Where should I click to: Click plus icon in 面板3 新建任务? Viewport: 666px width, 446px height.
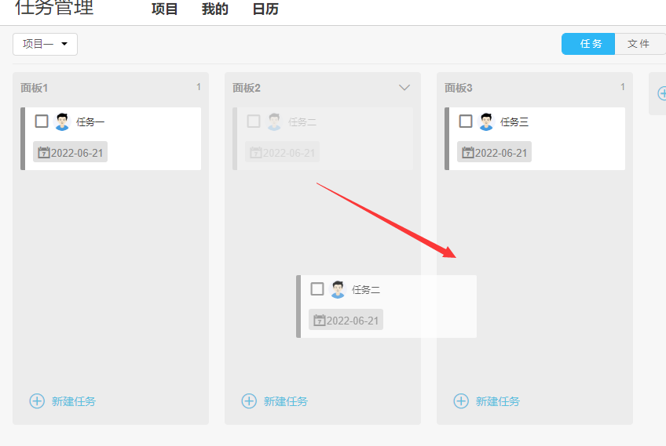[x=461, y=401]
